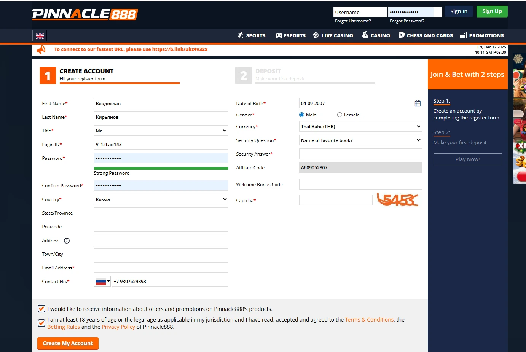The height and width of the screenshot is (352, 526).
Task: Open the Russian flag country code selector
Action: click(102, 282)
